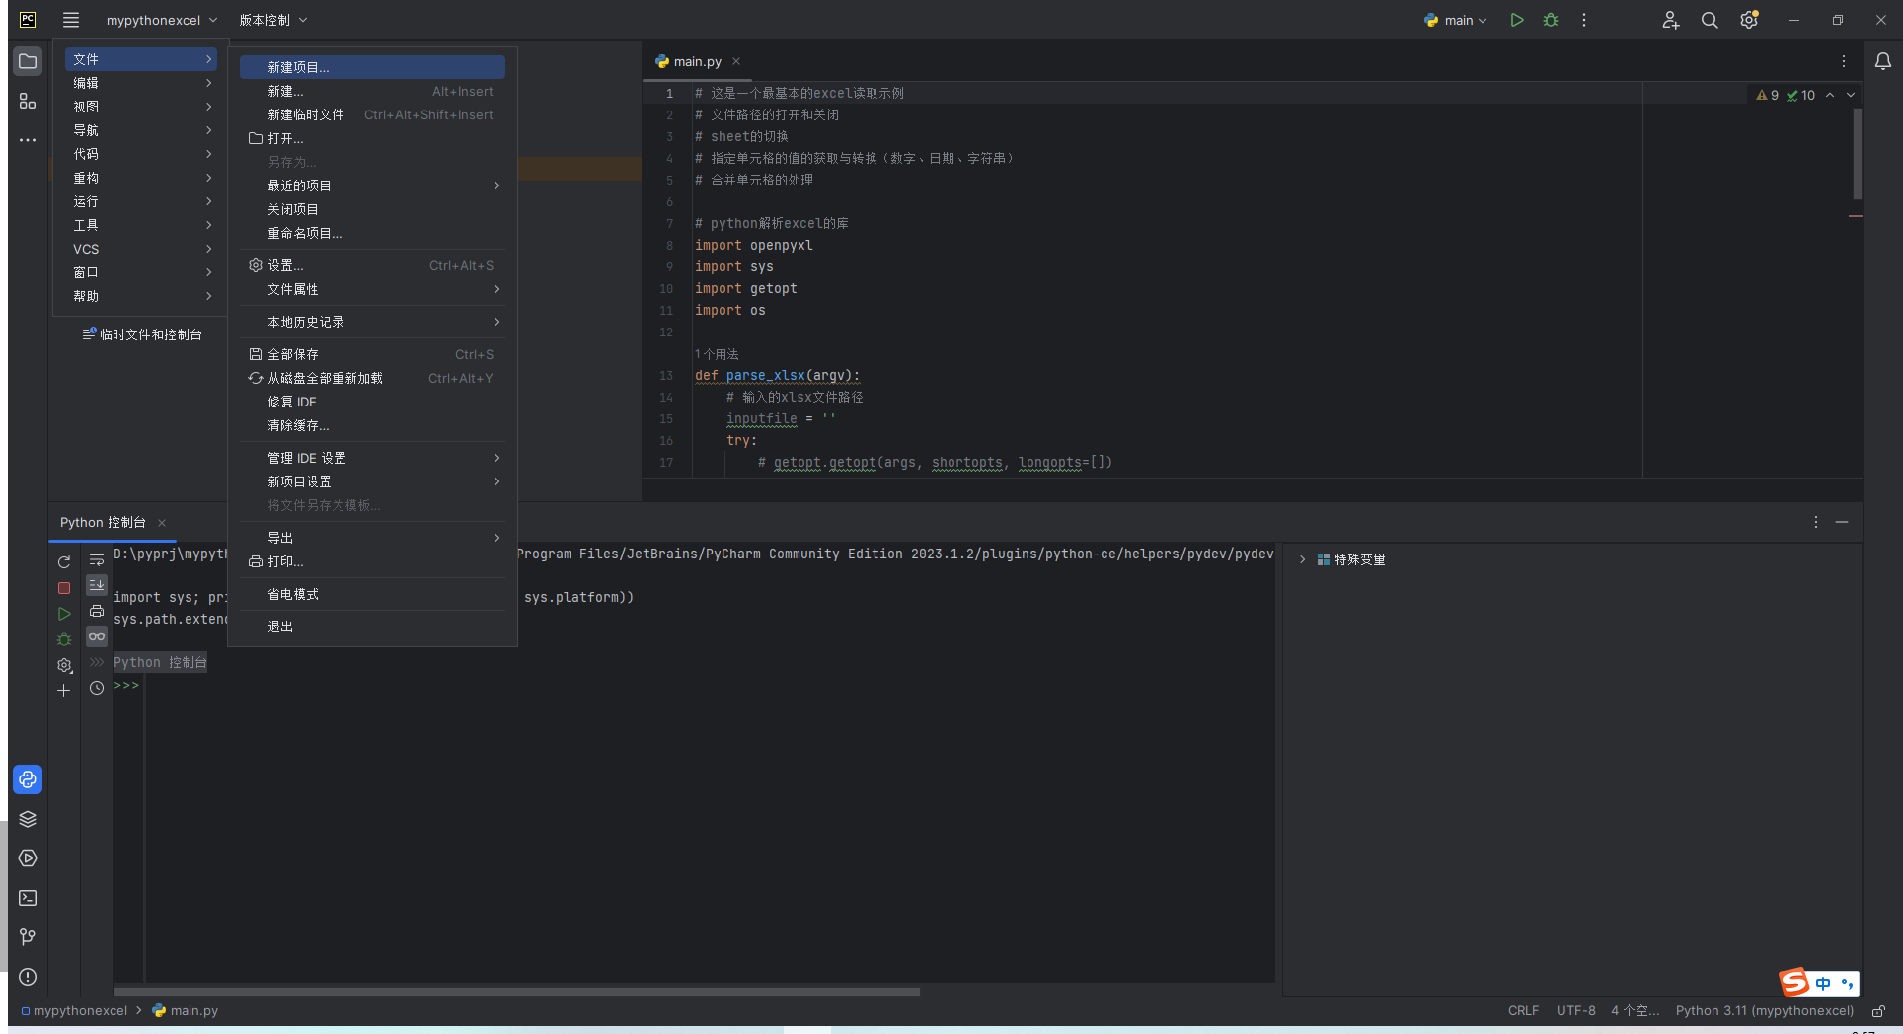This screenshot has height=1034, width=1903.
Task: Close the main.py tab
Action: (736, 61)
